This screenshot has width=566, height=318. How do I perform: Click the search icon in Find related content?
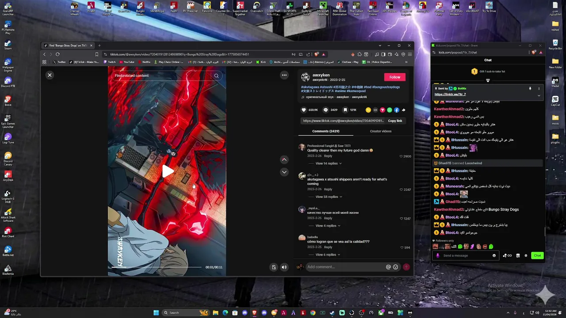(216, 76)
